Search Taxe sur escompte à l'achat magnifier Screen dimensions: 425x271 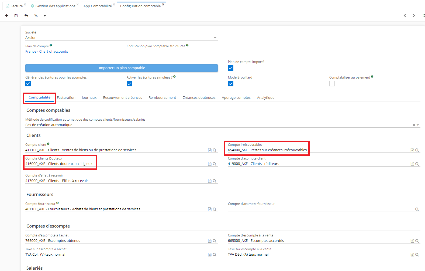click(x=215, y=255)
